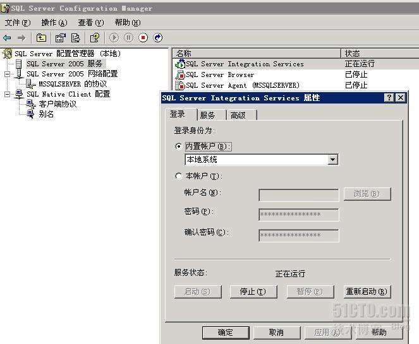Image resolution: width=419 pixels, height=344 pixels.
Task: Open the 操作(A) menu
Action: pos(54,23)
